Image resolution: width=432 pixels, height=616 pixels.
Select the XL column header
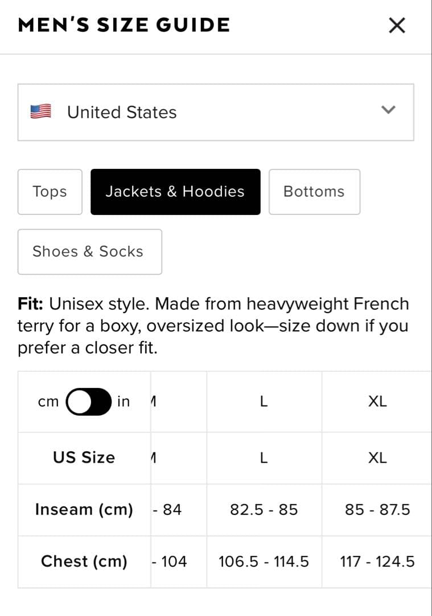pos(377,402)
